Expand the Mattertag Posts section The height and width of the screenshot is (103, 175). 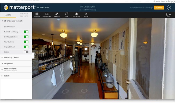pyautogui.click(x=16, y=57)
